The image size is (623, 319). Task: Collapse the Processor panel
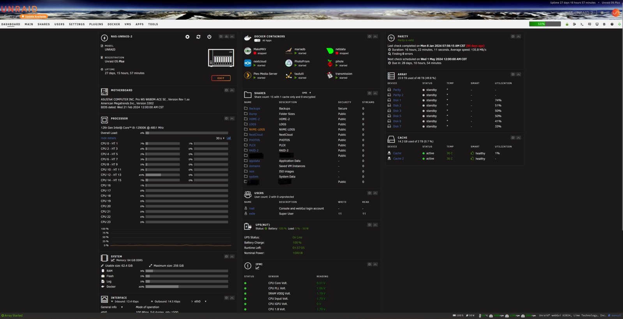coord(232,118)
